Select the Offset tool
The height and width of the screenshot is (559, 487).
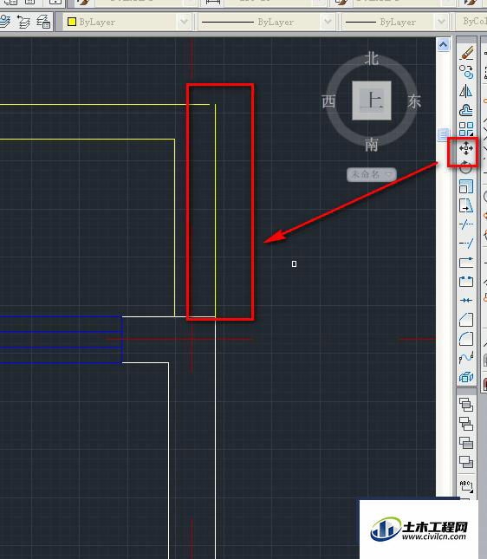(x=466, y=110)
